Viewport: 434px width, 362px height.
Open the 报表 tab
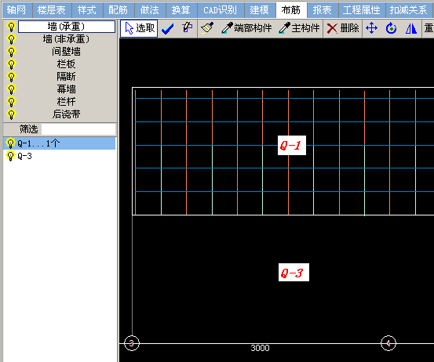coord(323,10)
